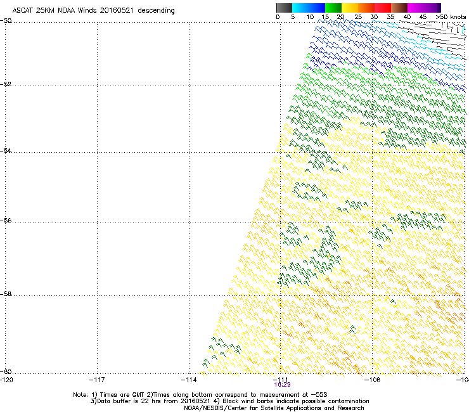Click the -114 longitude axis label
The width and height of the screenshot is (469, 412).
[189, 380]
